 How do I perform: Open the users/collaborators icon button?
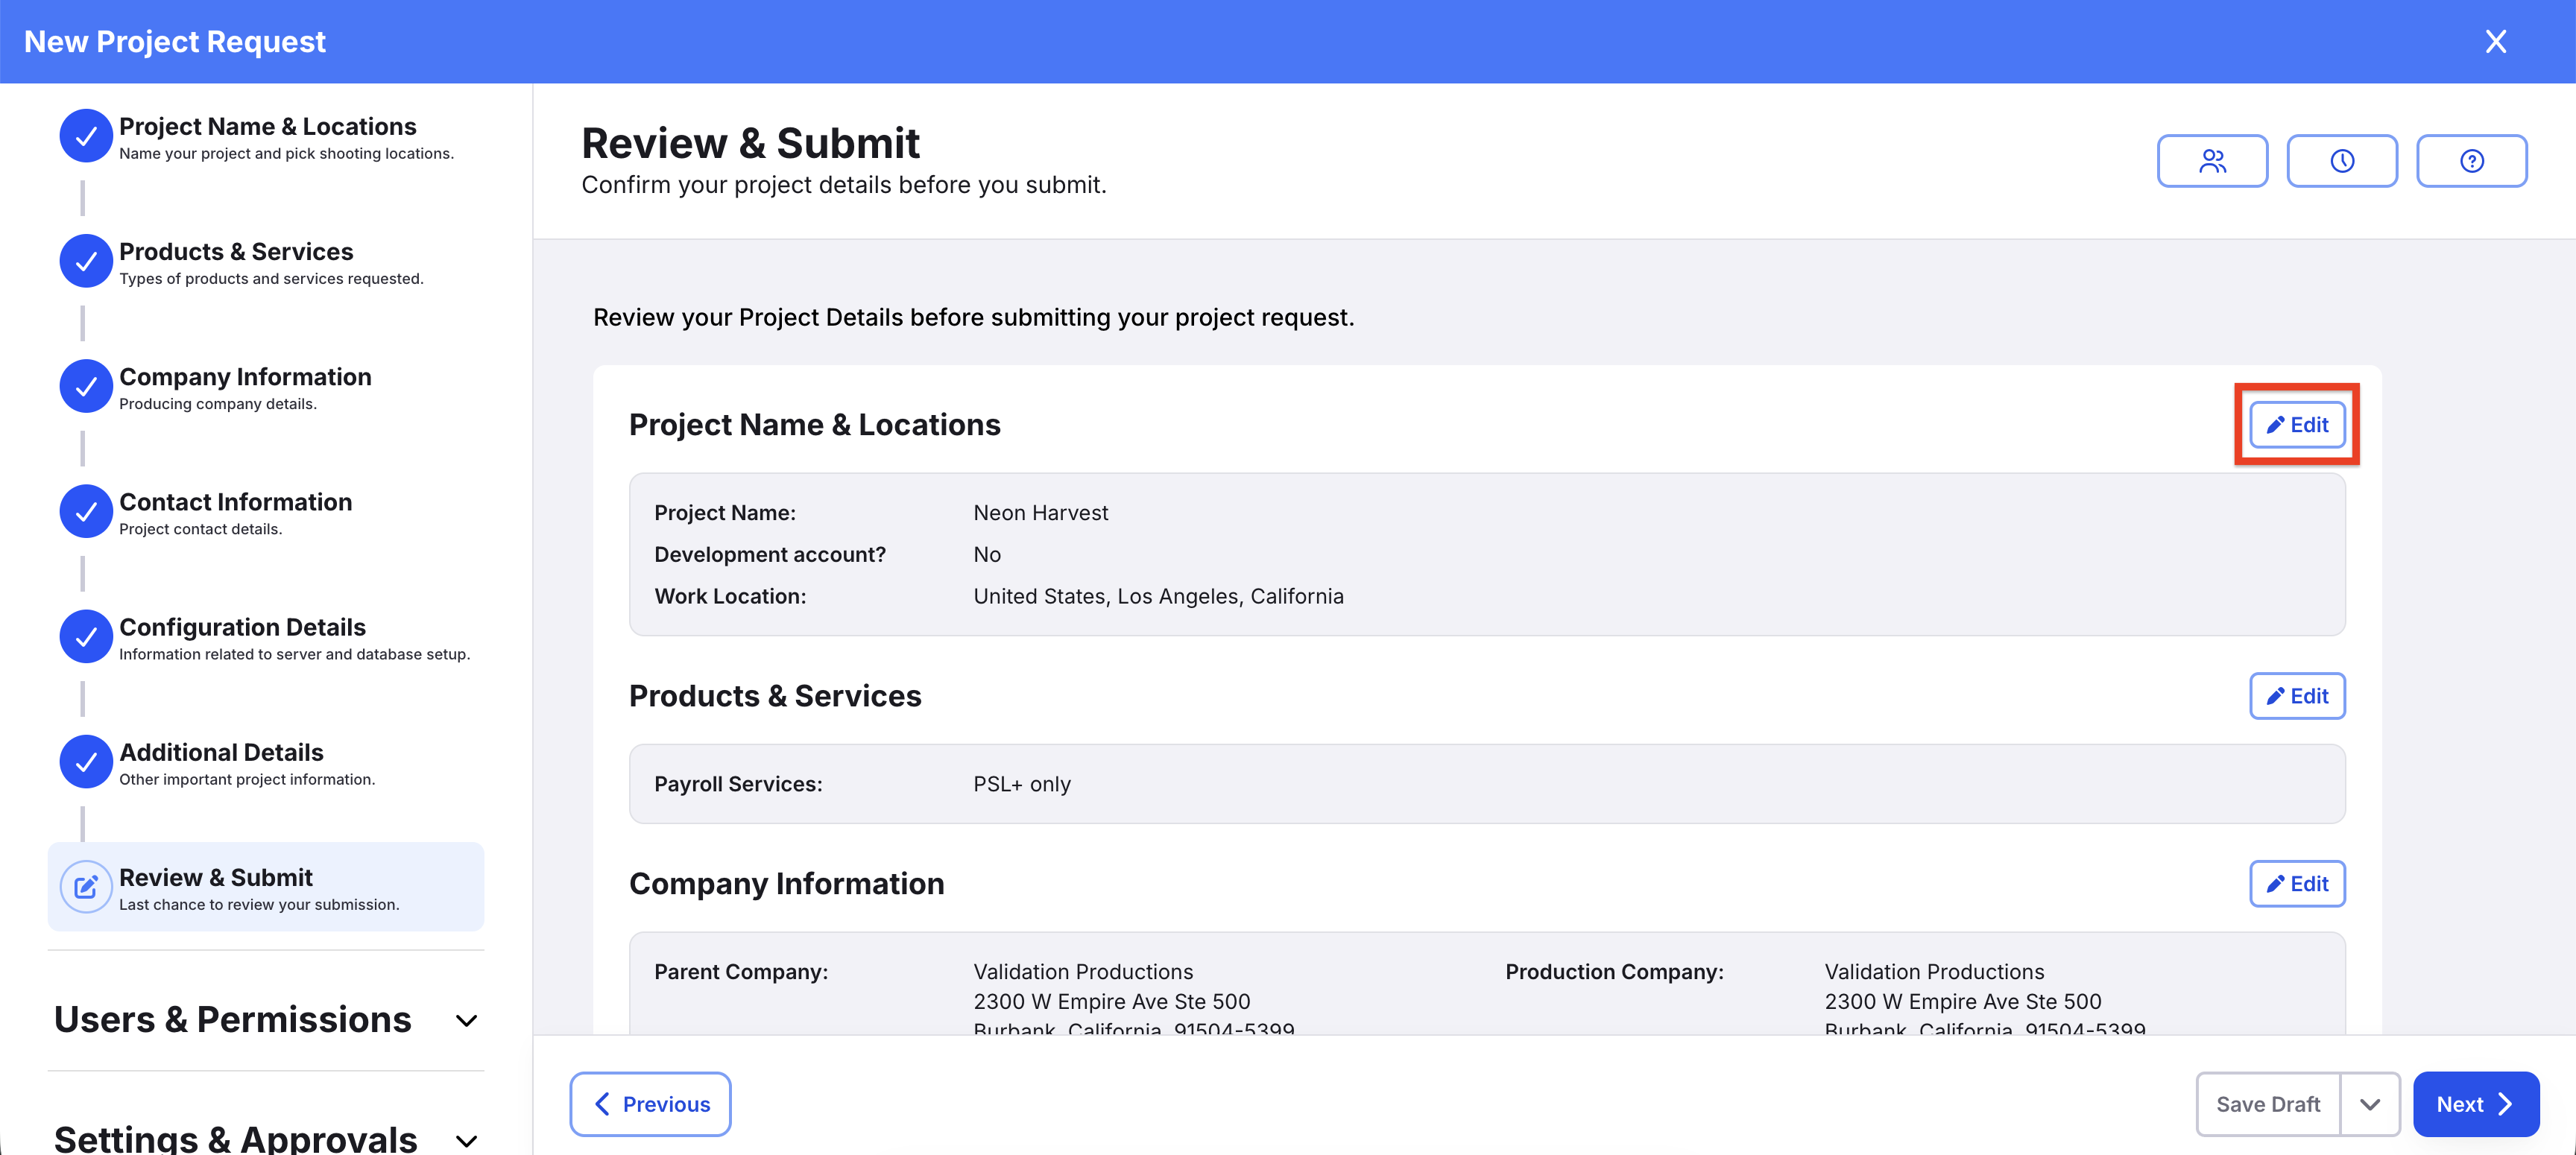click(2212, 161)
